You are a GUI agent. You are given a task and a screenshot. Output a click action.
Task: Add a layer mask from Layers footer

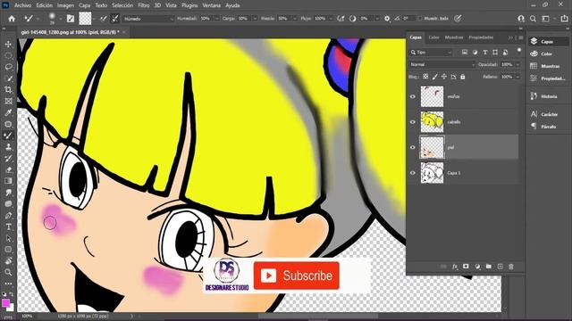tap(466, 267)
